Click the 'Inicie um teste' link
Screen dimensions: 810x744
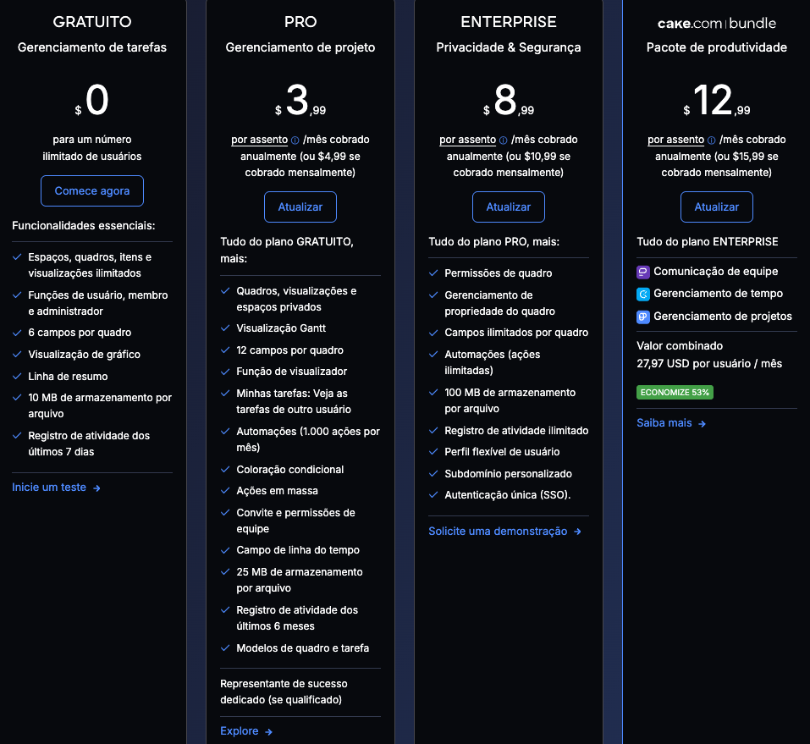click(49, 487)
